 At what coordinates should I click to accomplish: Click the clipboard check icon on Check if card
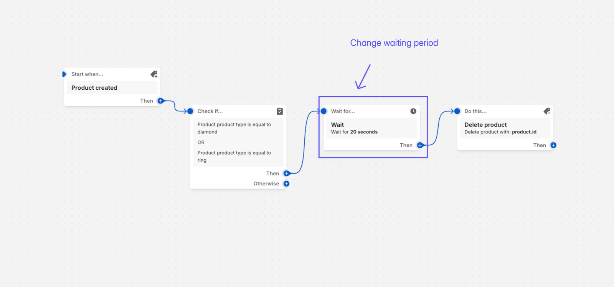[x=280, y=111]
